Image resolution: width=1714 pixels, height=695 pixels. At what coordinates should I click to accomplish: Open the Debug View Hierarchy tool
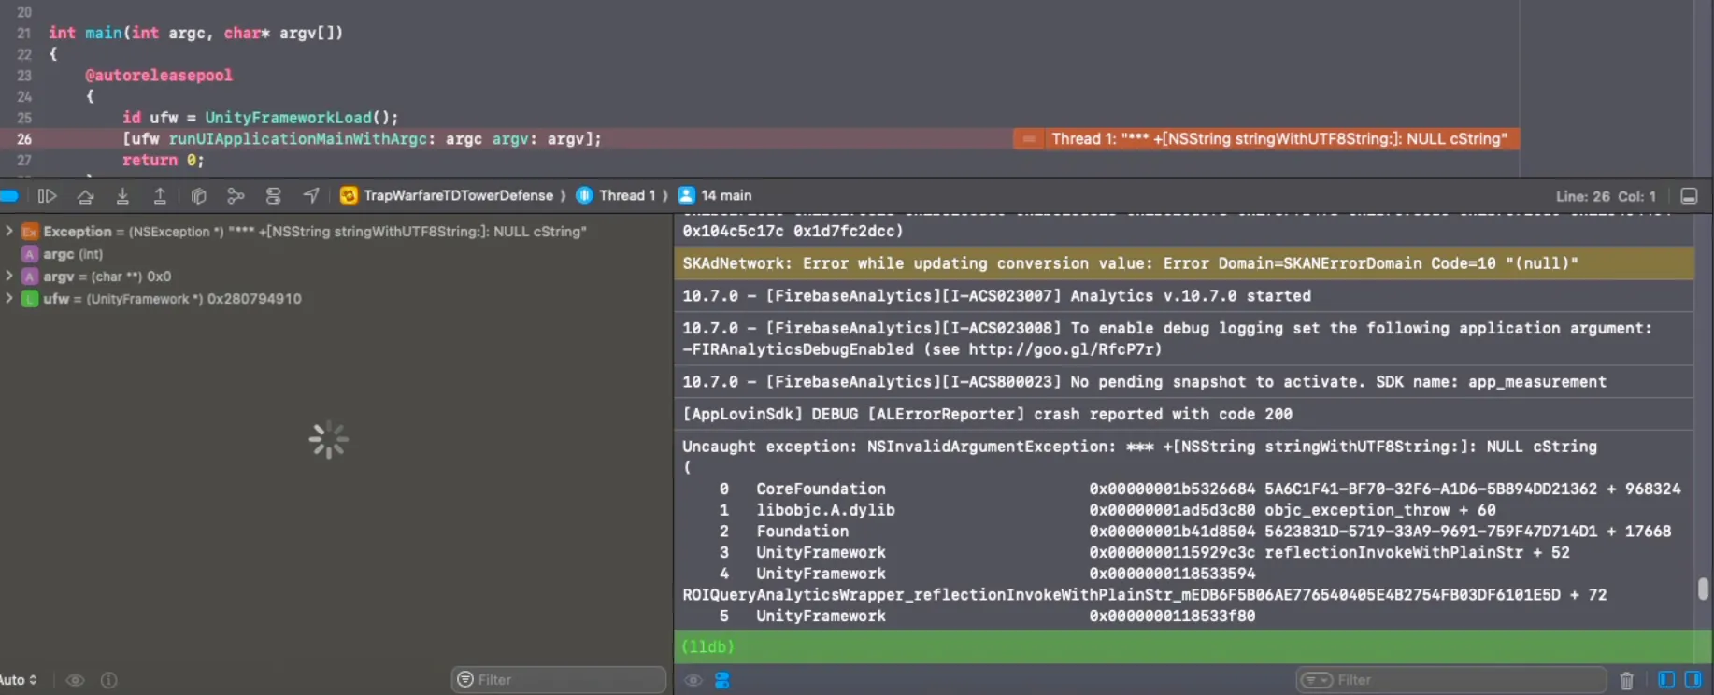point(198,195)
